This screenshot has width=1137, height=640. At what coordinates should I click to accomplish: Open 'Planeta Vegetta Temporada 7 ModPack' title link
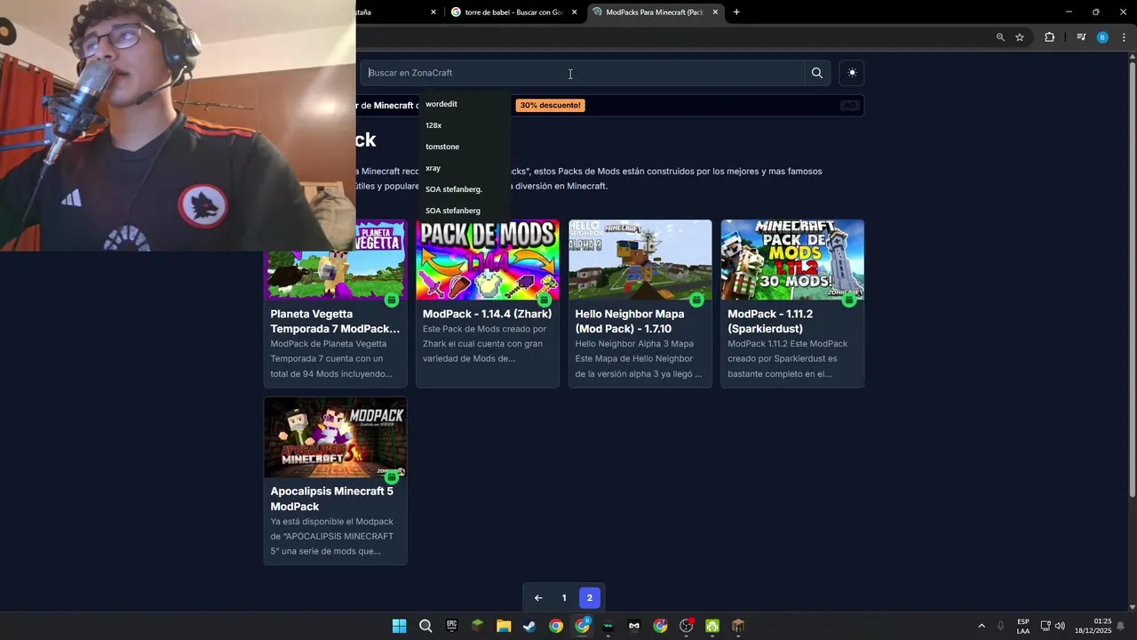click(335, 321)
